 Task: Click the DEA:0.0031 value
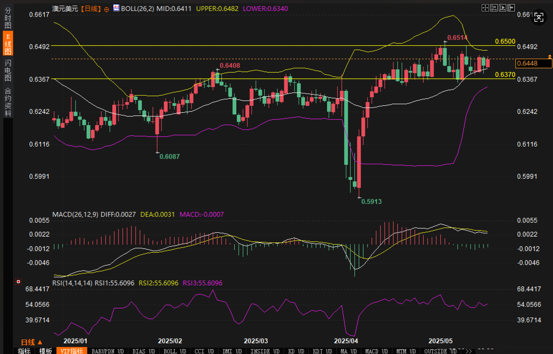157,214
